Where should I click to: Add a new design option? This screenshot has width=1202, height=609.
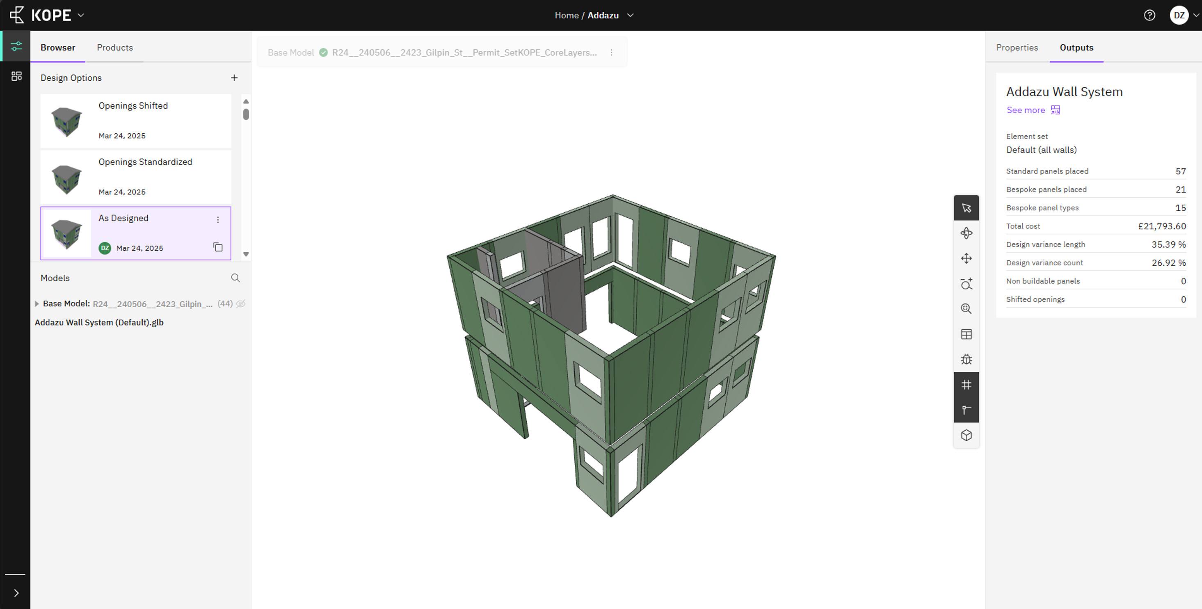[x=234, y=78]
